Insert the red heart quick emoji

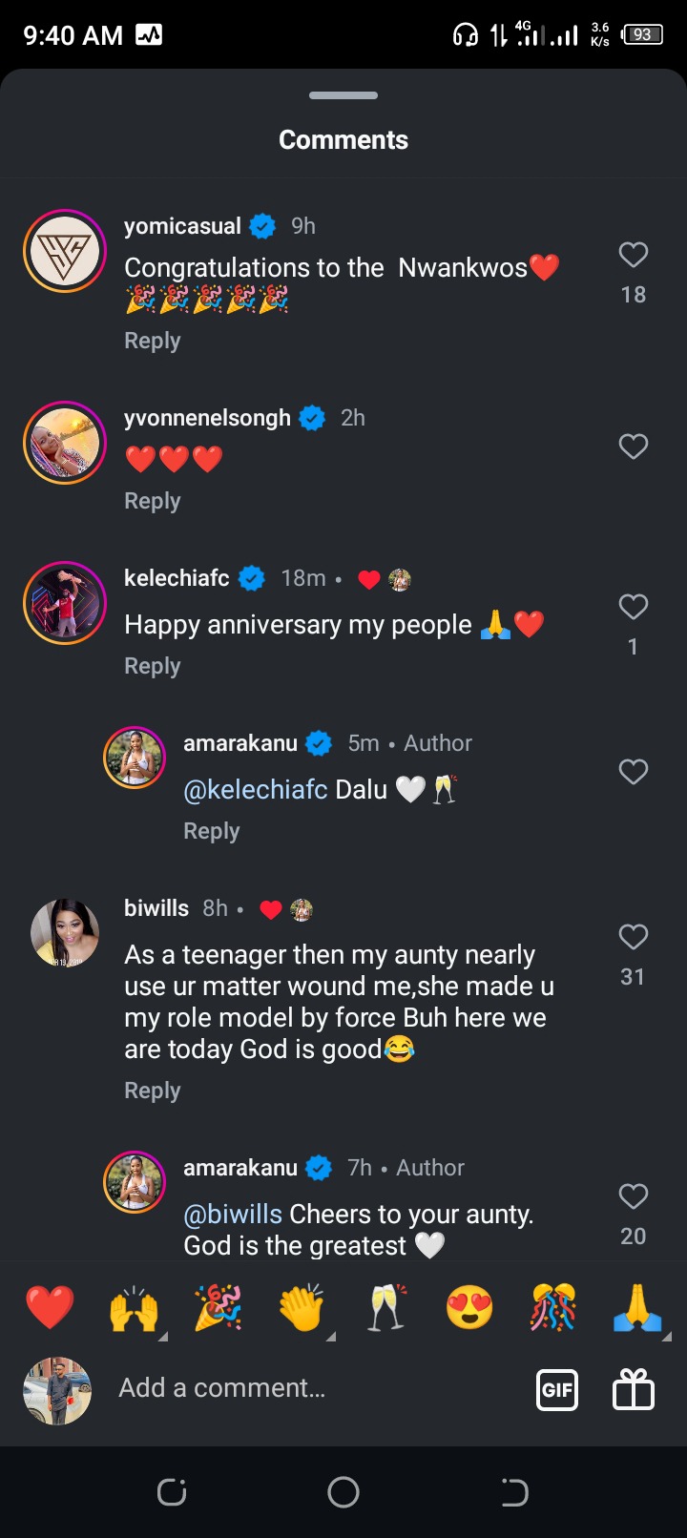[x=50, y=1307]
